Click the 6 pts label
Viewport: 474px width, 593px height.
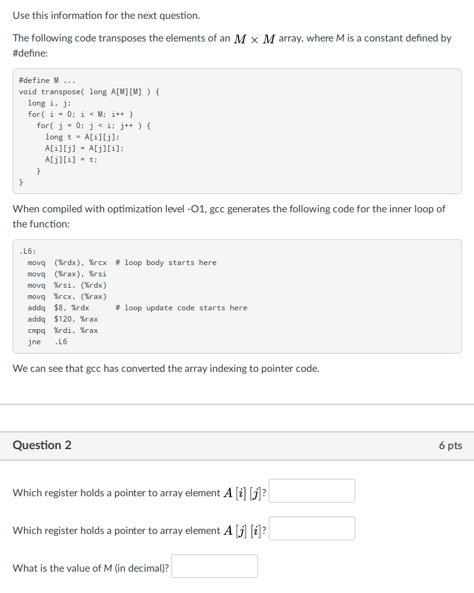click(x=451, y=445)
